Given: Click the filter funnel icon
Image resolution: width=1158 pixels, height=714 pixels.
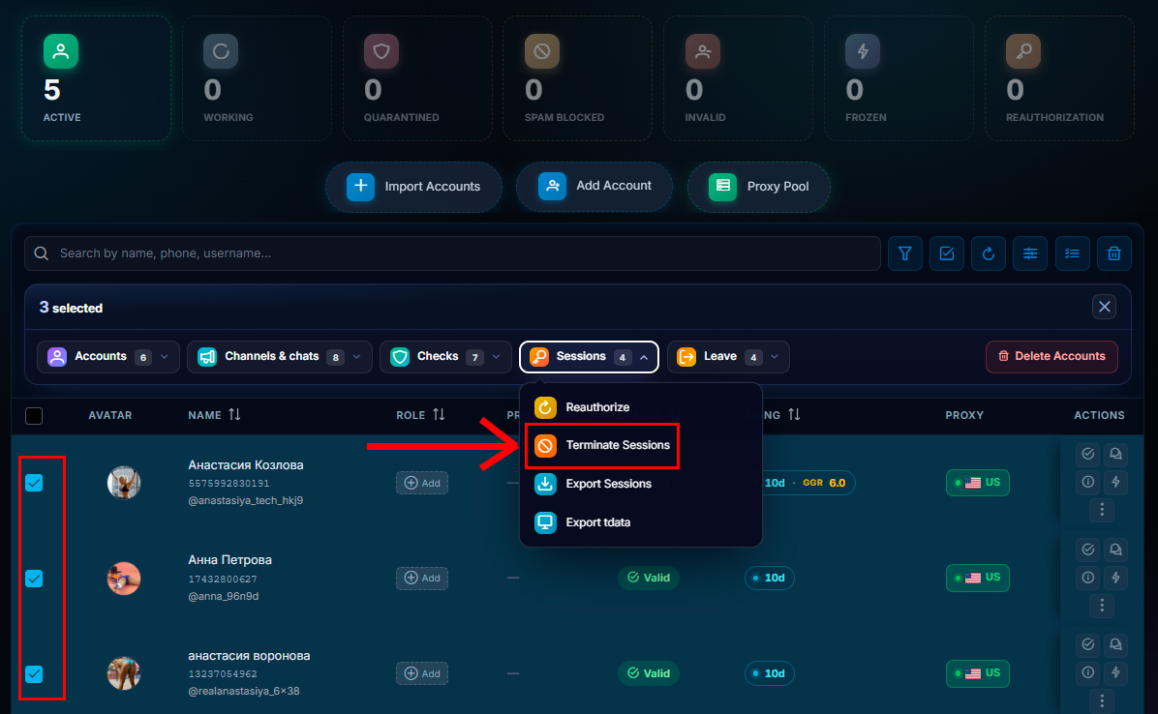Looking at the screenshot, I should 904,253.
